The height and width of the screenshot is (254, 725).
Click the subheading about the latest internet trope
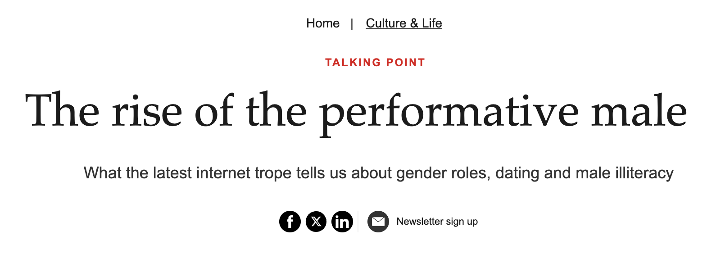[x=378, y=173]
